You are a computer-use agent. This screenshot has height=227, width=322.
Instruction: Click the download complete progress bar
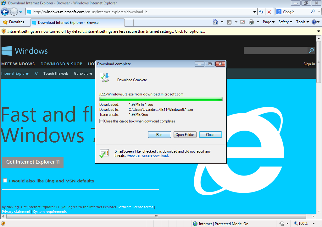161,99
